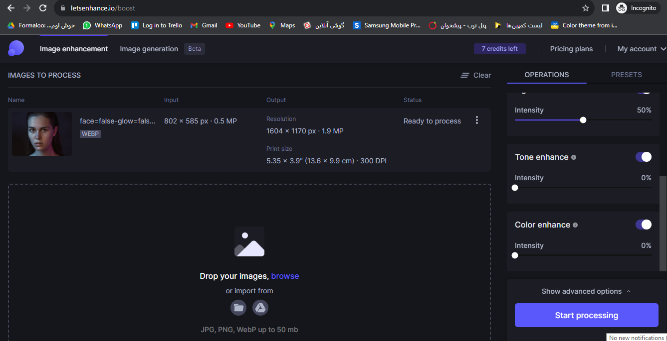This screenshot has width=667, height=341.
Task: Click the Color enhance info icon
Action: [575, 225]
